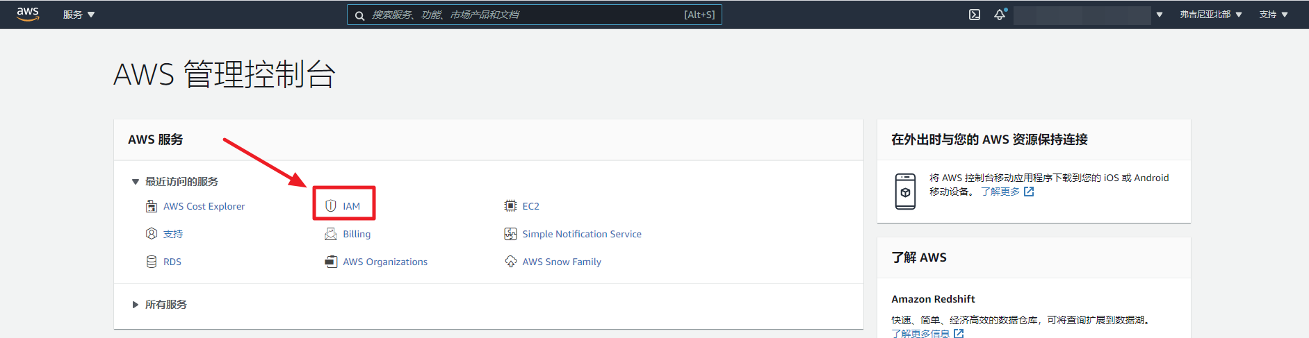
Task: Click the EC2 chip icon
Action: 510,206
